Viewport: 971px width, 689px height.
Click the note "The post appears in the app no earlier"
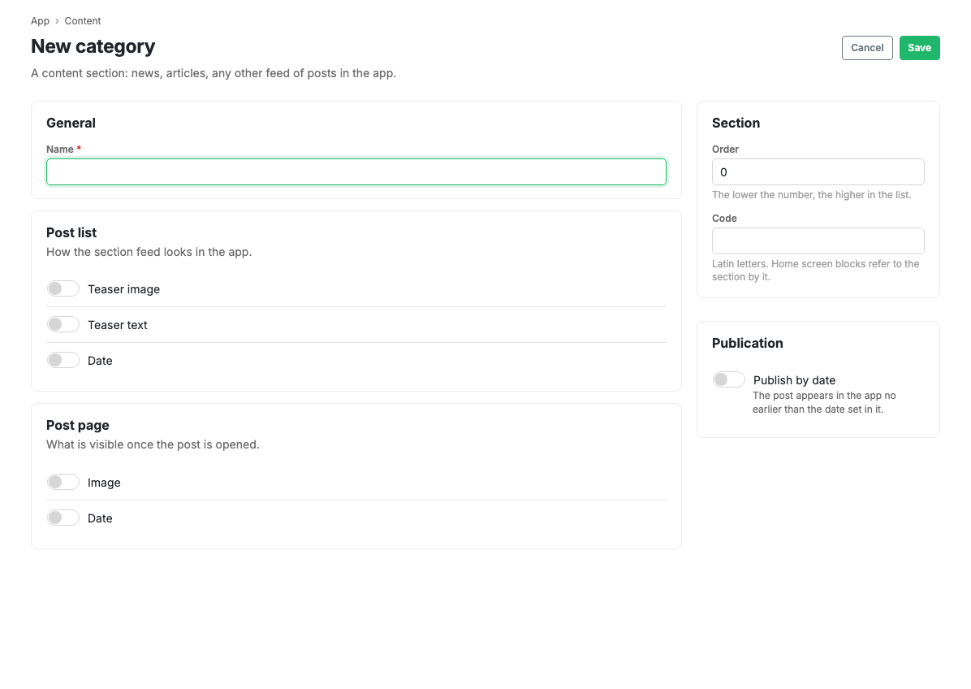coord(824,402)
